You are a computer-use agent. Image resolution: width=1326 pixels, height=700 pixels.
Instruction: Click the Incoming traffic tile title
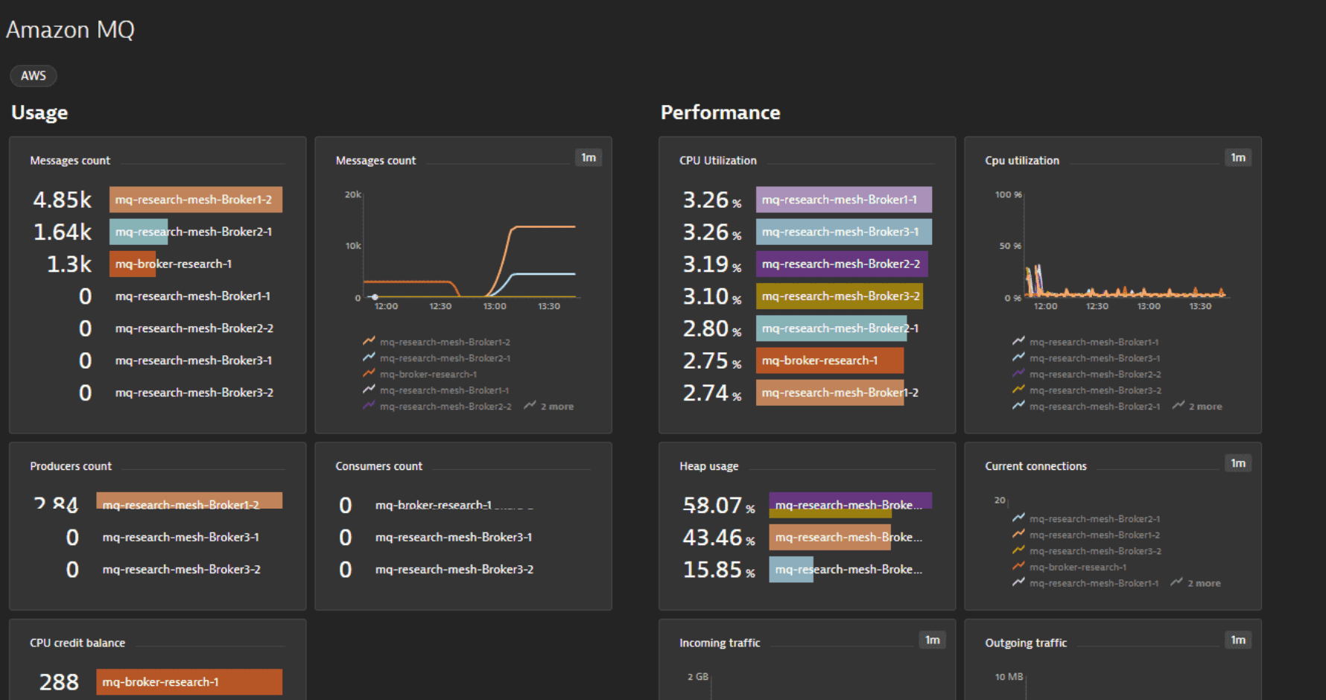pyautogui.click(x=720, y=643)
